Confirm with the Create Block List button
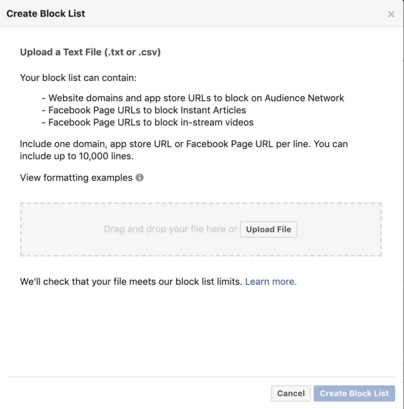This screenshot has height=409, width=404. (354, 393)
